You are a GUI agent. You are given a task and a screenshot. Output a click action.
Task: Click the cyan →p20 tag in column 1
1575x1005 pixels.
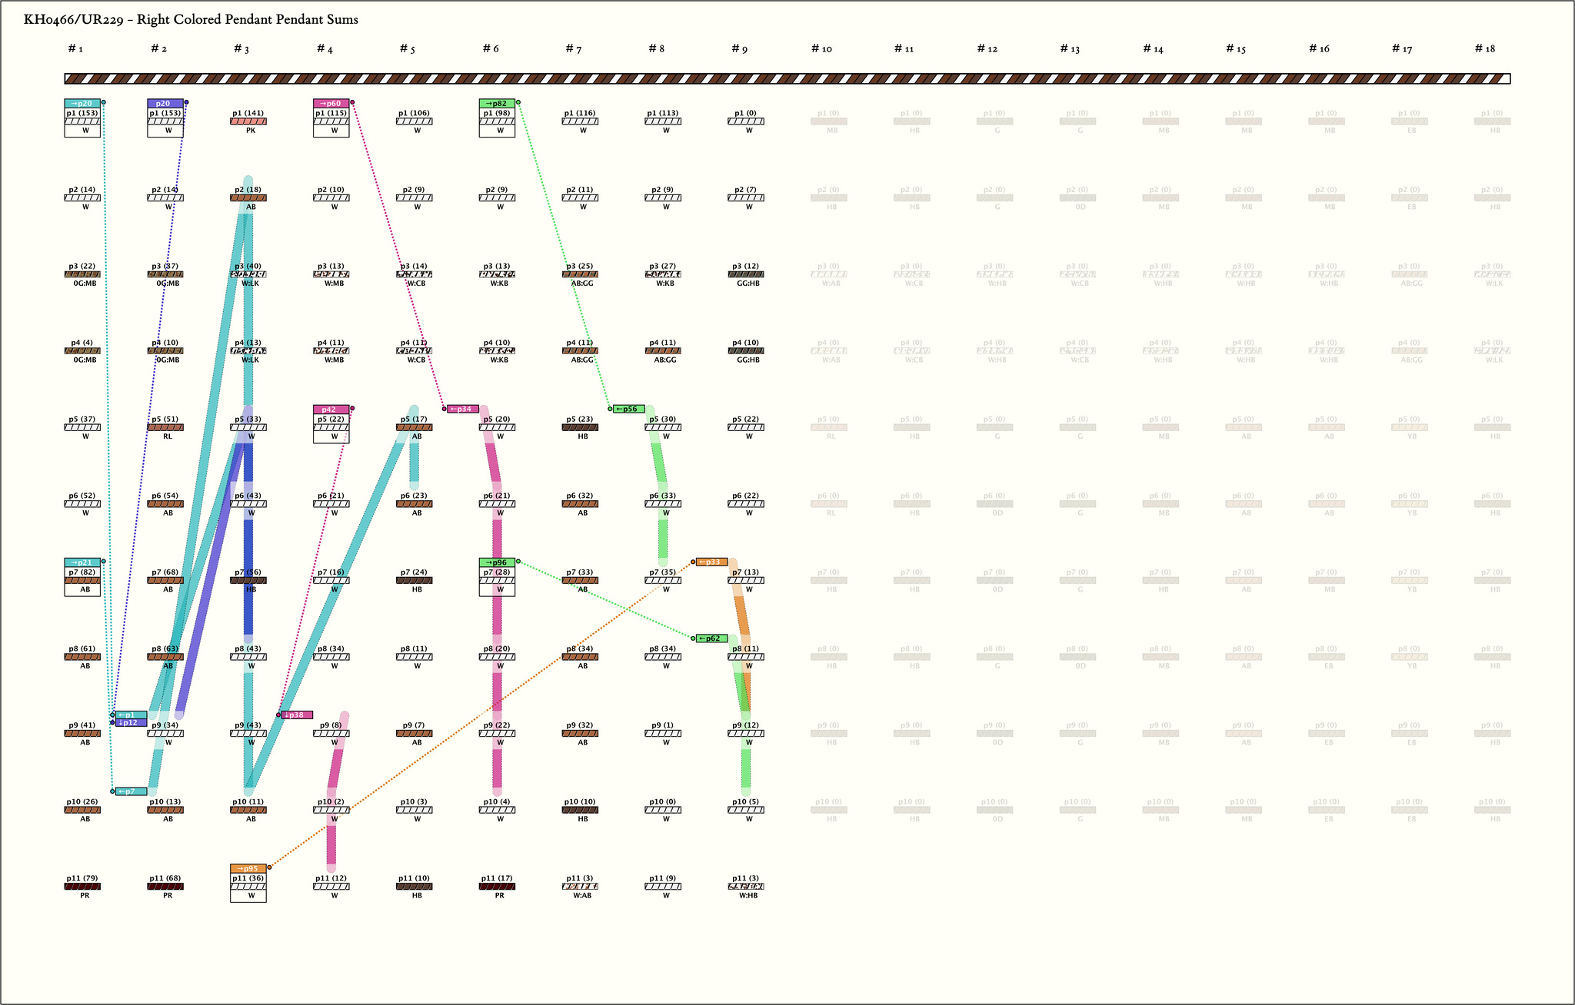(x=82, y=103)
